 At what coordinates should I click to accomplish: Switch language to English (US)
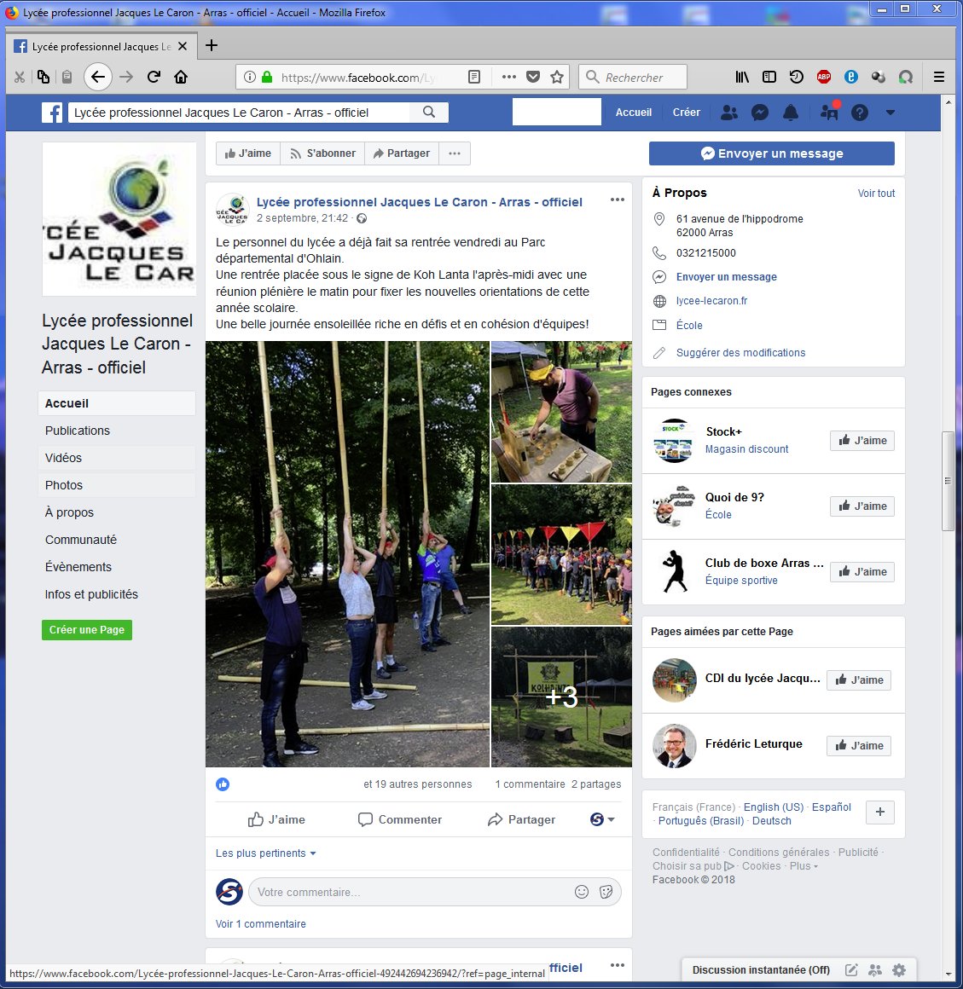[774, 807]
